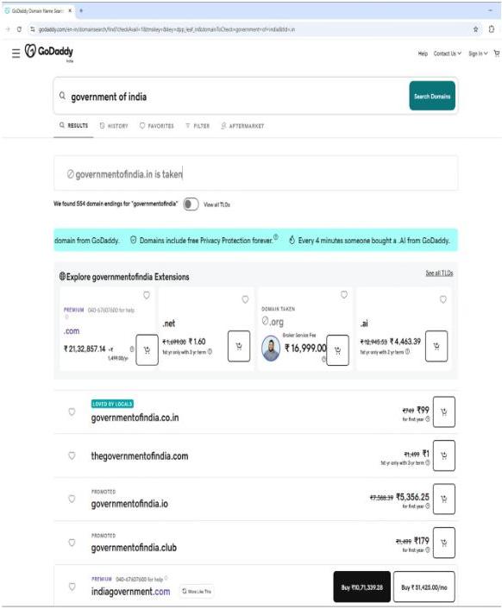Favorite governmentofindia.co.in with heart icon

coord(72,411)
